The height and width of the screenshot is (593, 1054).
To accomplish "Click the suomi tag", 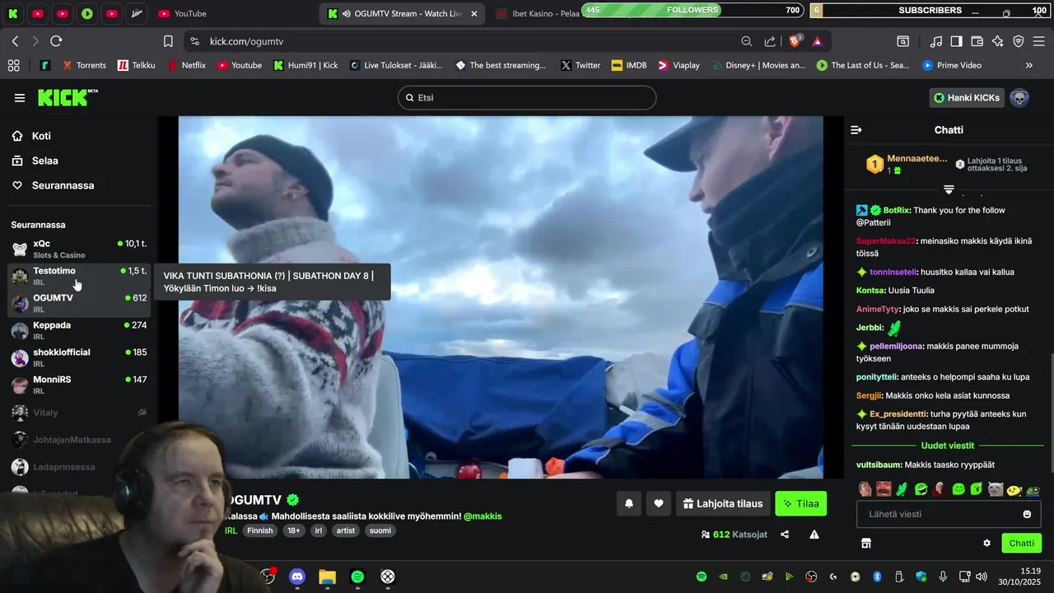I will pos(380,531).
